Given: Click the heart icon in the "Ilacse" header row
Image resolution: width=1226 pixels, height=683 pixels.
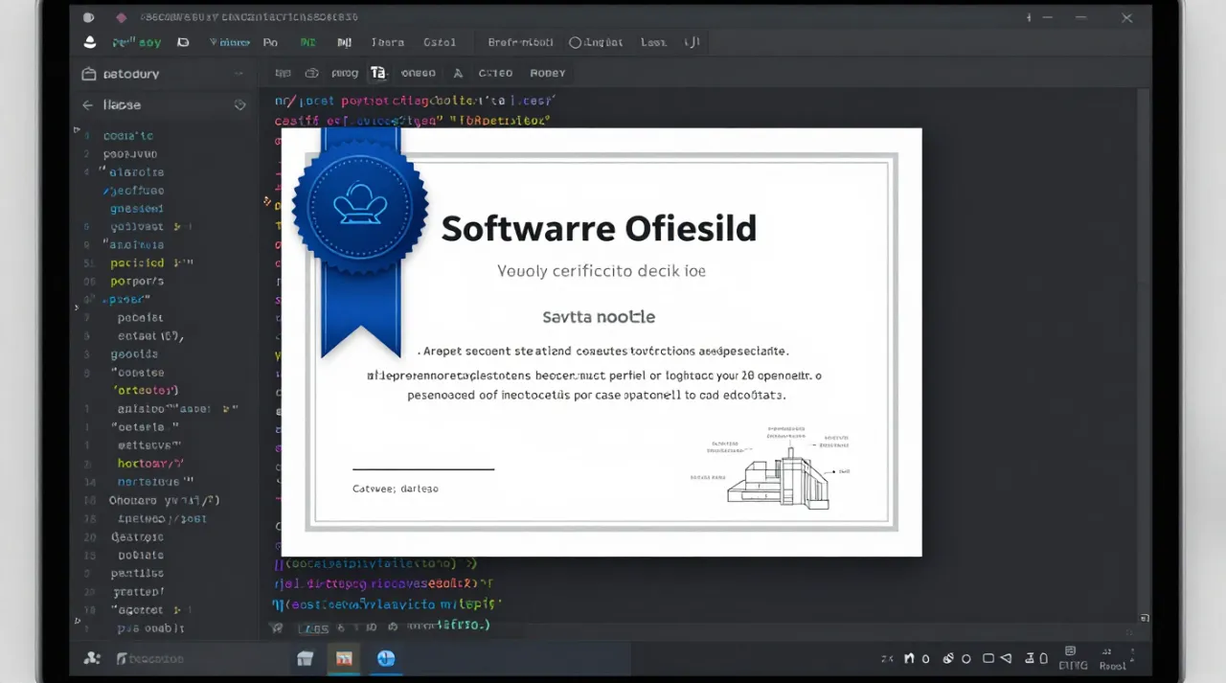Looking at the screenshot, I should click(x=239, y=105).
